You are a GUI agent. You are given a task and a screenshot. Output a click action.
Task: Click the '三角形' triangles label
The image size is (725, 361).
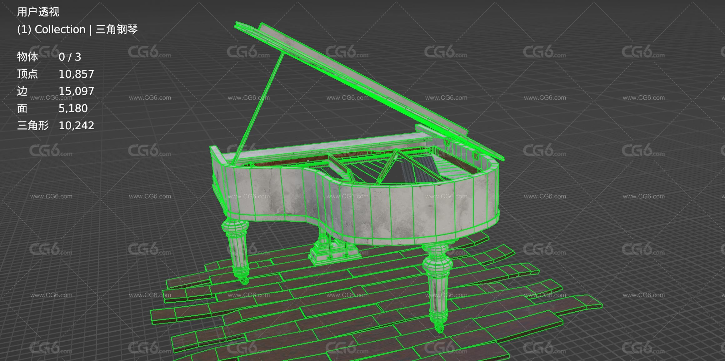pyautogui.click(x=33, y=126)
